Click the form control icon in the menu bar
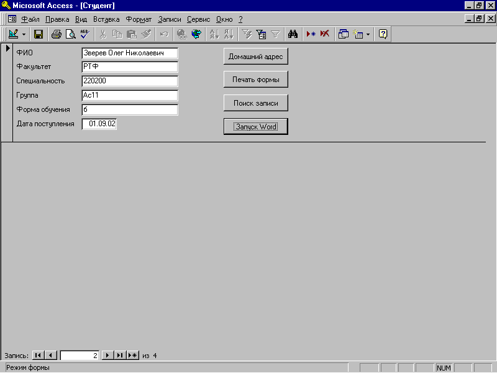Image resolution: width=497 pixels, height=373 pixels. pyautogui.click(x=12, y=19)
